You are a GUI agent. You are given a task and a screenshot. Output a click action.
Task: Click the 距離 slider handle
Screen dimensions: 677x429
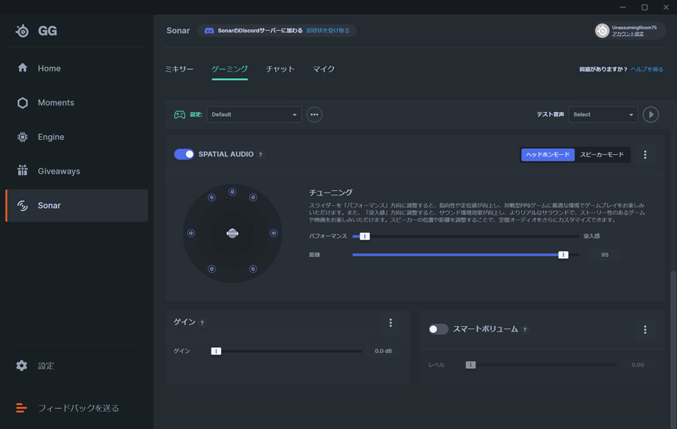(x=563, y=255)
